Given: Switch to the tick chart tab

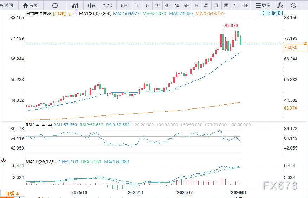Looking at the screenshot, I should (x=108, y=5).
